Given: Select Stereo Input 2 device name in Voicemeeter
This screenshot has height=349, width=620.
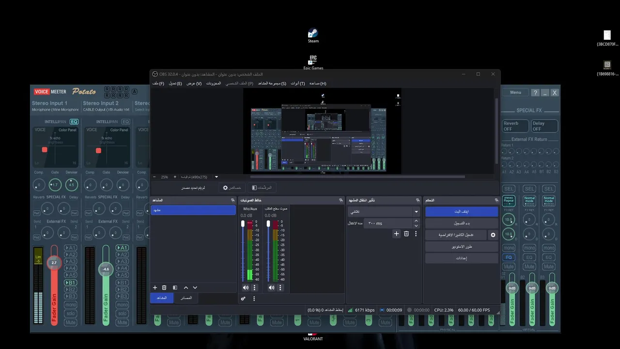Looking at the screenshot, I should point(106,110).
